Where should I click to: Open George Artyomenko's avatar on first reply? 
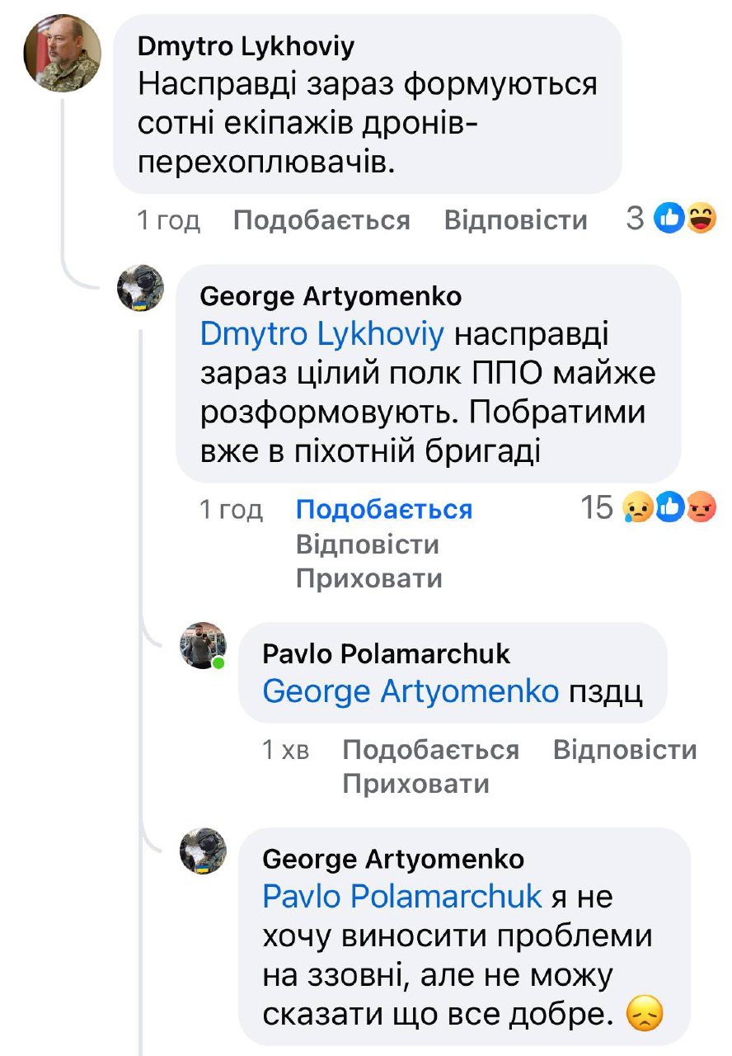[141, 288]
